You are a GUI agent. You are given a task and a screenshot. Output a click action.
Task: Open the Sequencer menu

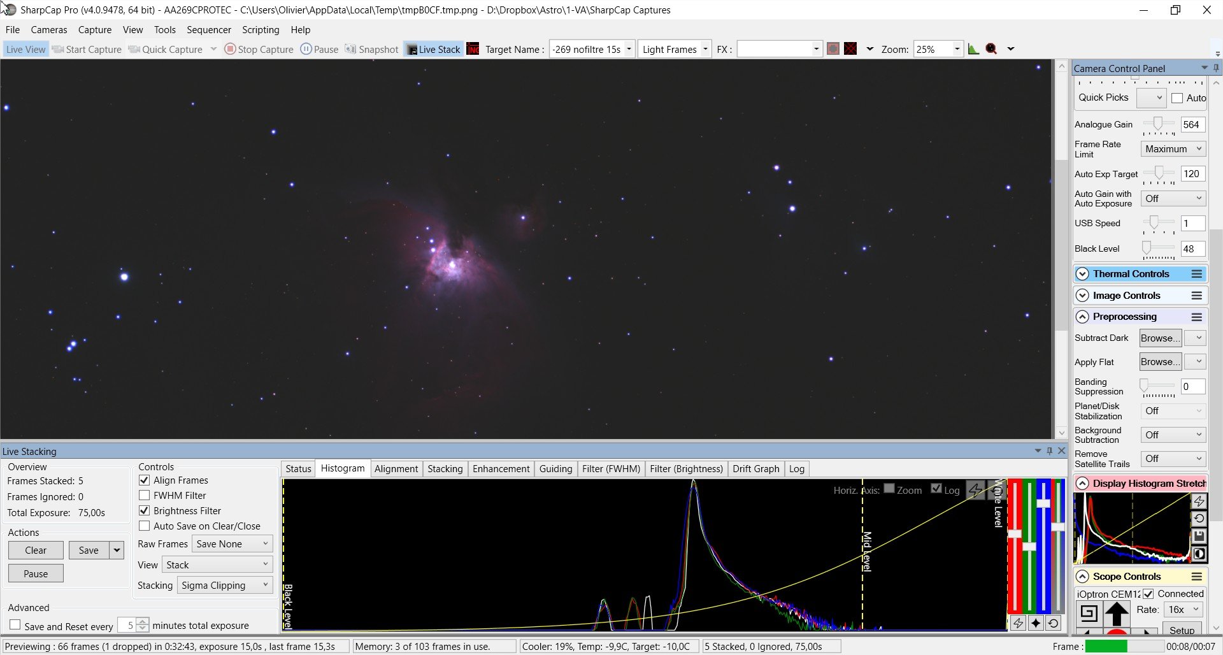[208, 30]
